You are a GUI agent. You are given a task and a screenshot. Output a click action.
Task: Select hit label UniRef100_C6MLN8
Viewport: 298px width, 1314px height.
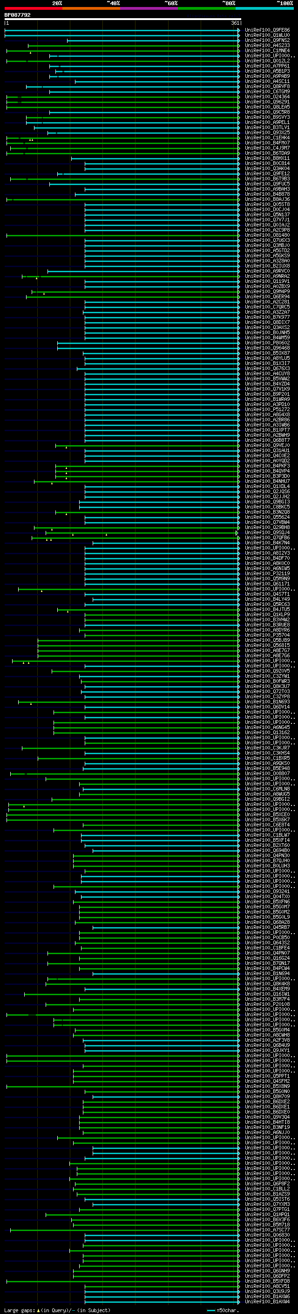pyautogui.click(x=267, y=789)
